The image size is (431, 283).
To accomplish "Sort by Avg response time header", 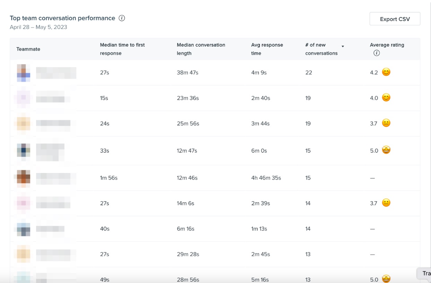I will point(267,49).
